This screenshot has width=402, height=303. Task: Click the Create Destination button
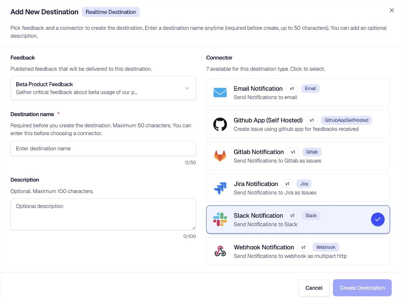tap(362, 288)
